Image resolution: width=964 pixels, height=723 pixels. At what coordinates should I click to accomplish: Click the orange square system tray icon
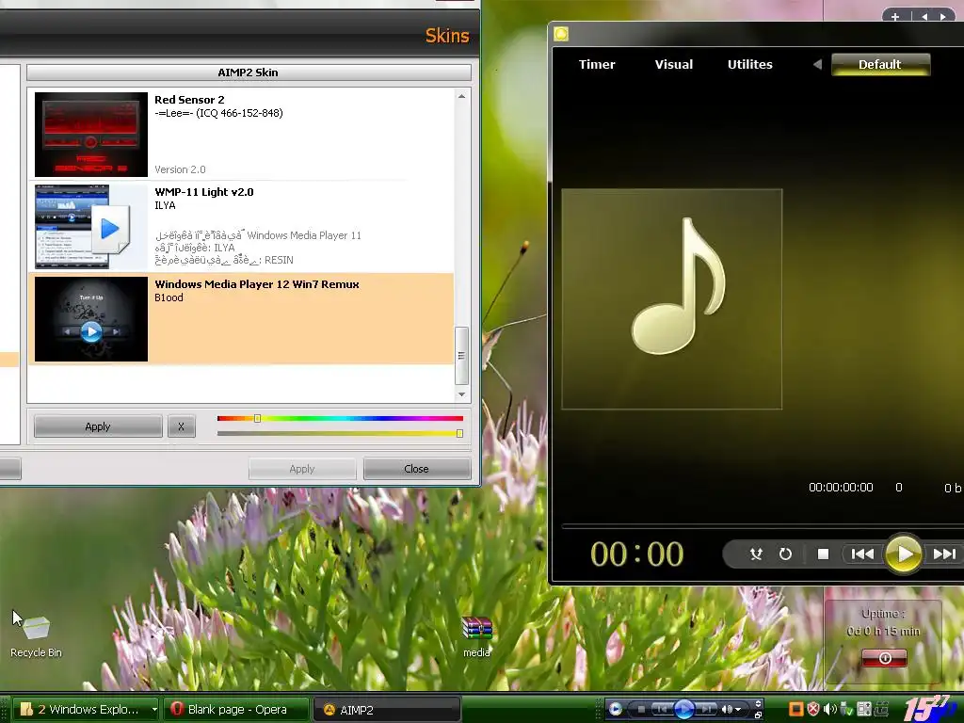(x=796, y=709)
